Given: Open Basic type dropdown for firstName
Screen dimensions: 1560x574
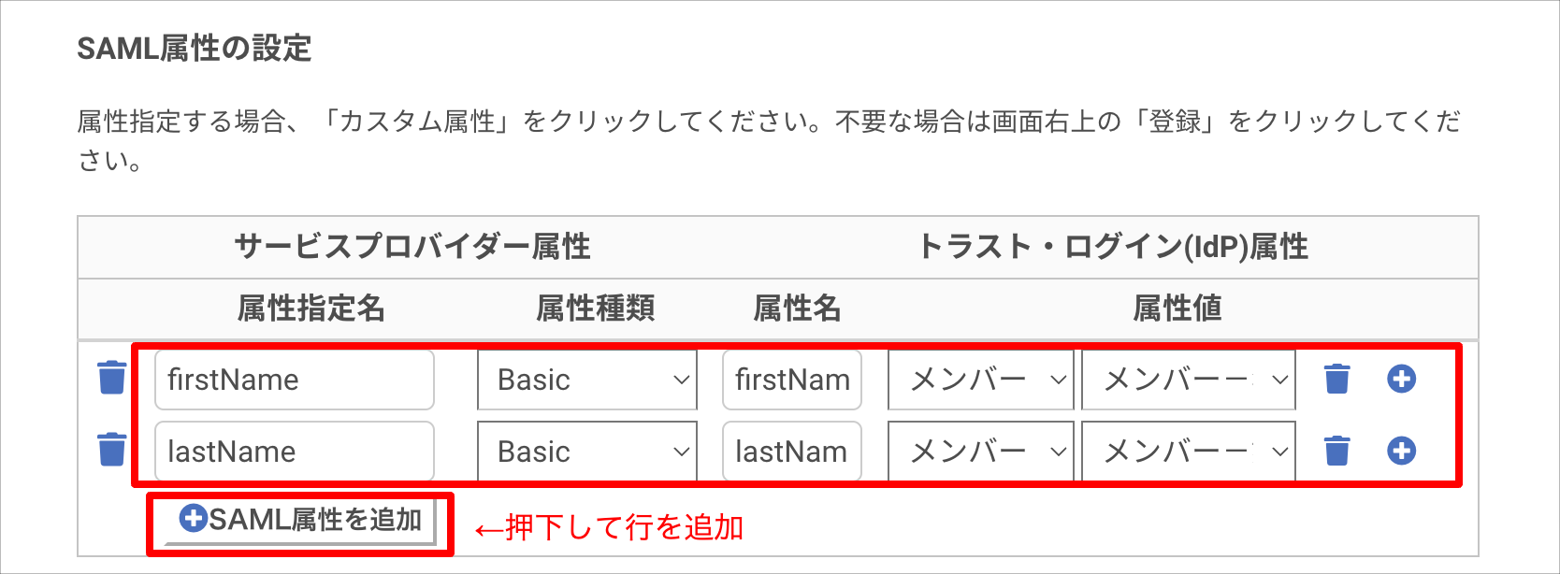Looking at the screenshot, I should (x=587, y=380).
